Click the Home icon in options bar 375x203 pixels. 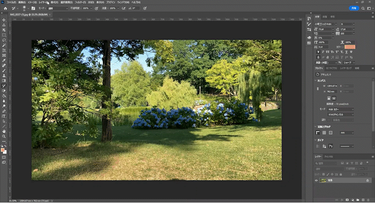(x=5, y=8)
